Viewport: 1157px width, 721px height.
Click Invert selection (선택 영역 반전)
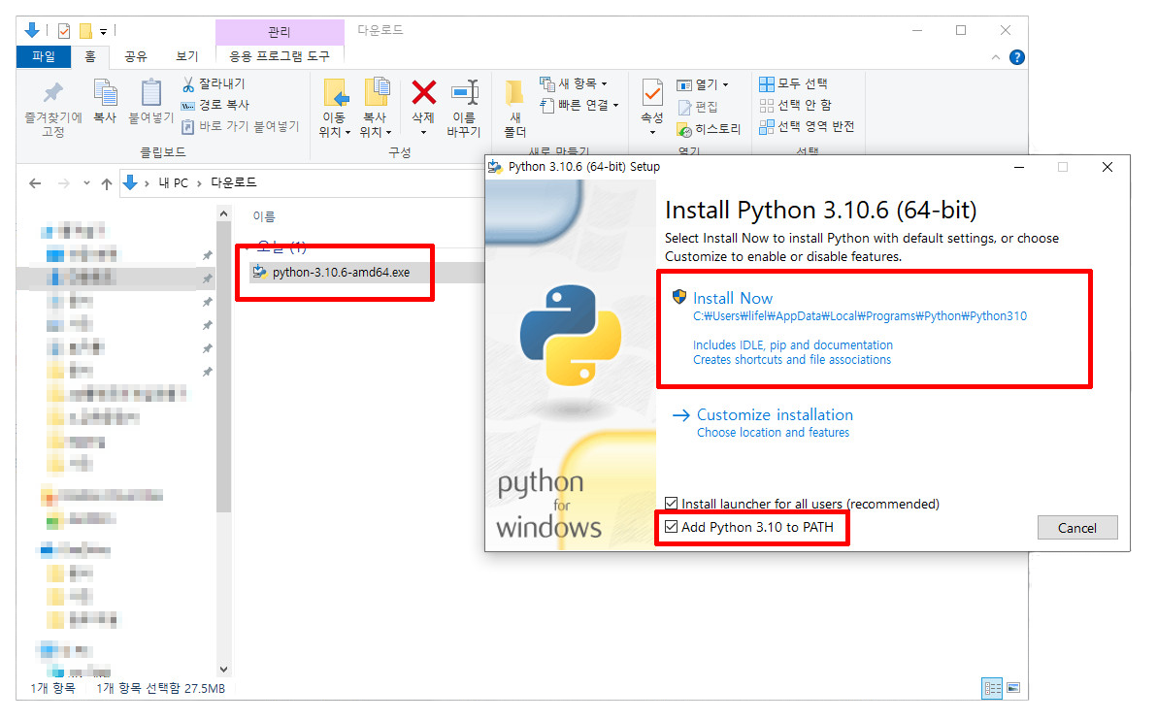pyautogui.click(x=807, y=126)
